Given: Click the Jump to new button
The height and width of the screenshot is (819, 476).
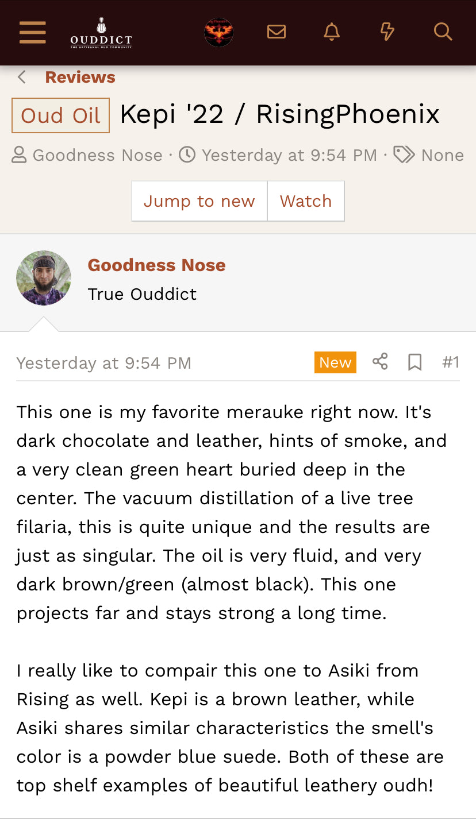Looking at the screenshot, I should click(199, 201).
